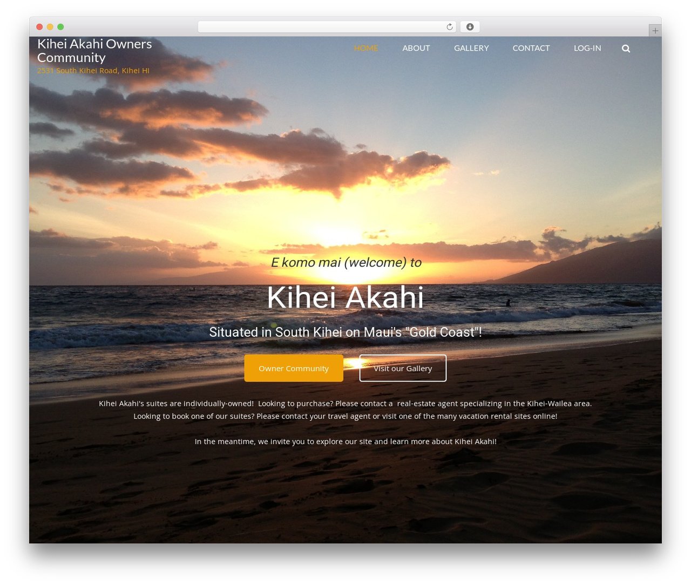The image size is (691, 585).
Task: Close the browser window with red button
Action: tap(39, 27)
